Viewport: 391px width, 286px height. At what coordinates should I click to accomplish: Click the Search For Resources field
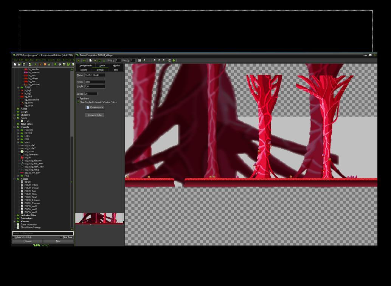[43, 234]
